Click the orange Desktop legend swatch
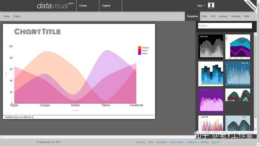Viewport: 260px width, 146px height. tap(140, 48)
